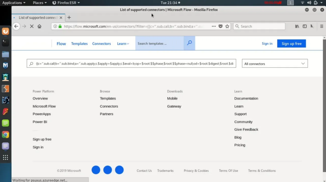Viewport: 326px width, 182px height.
Task: Click the Sign in link
Action: (267, 43)
